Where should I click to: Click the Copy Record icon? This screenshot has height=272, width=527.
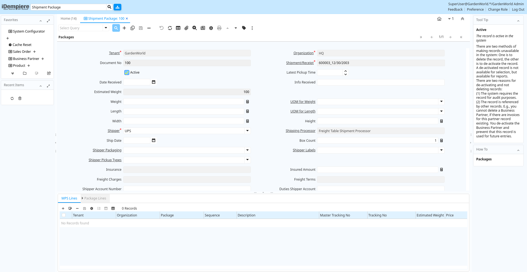tap(133, 28)
